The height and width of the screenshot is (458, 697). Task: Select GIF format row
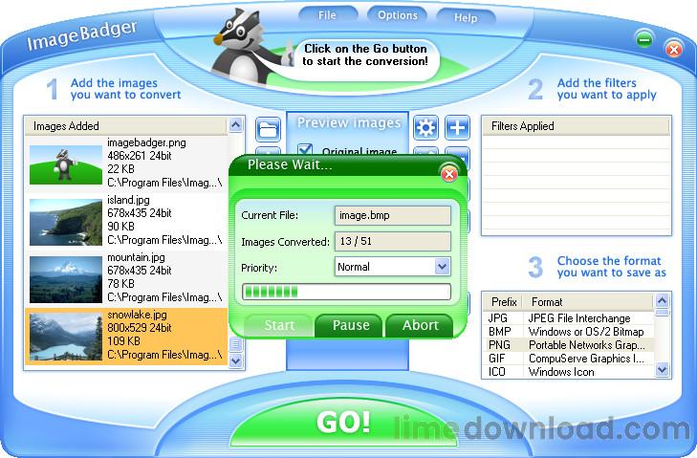(x=569, y=359)
